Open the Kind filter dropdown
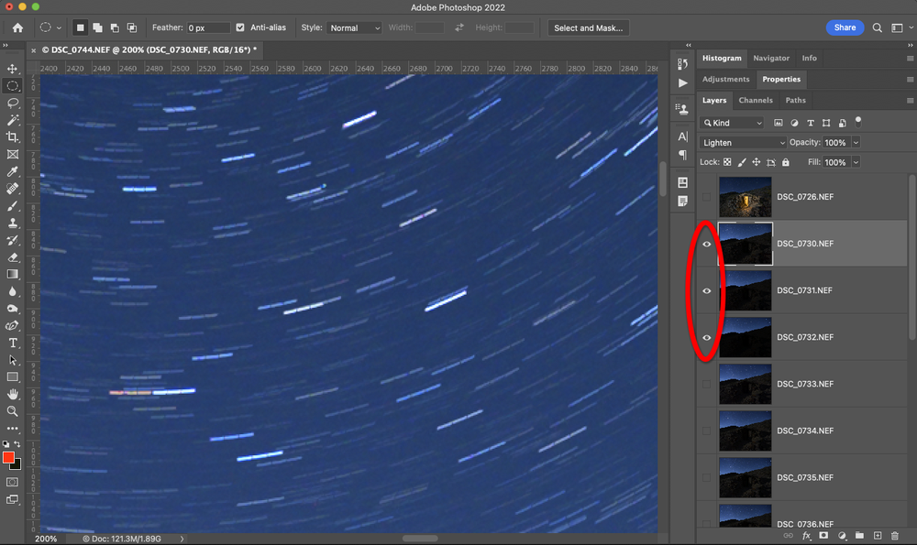Viewport: 917px width, 545px height. pyautogui.click(x=731, y=122)
